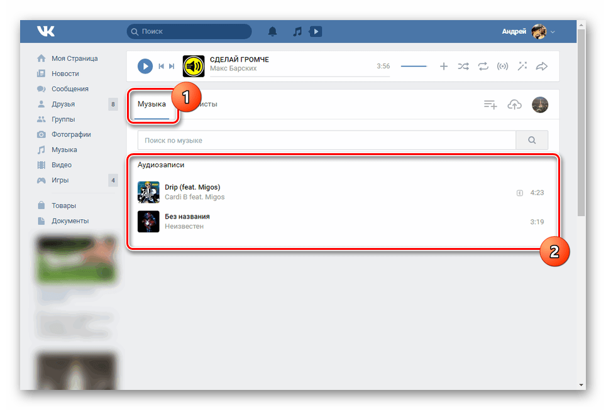Click scrollbar down arrow

[581, 385]
